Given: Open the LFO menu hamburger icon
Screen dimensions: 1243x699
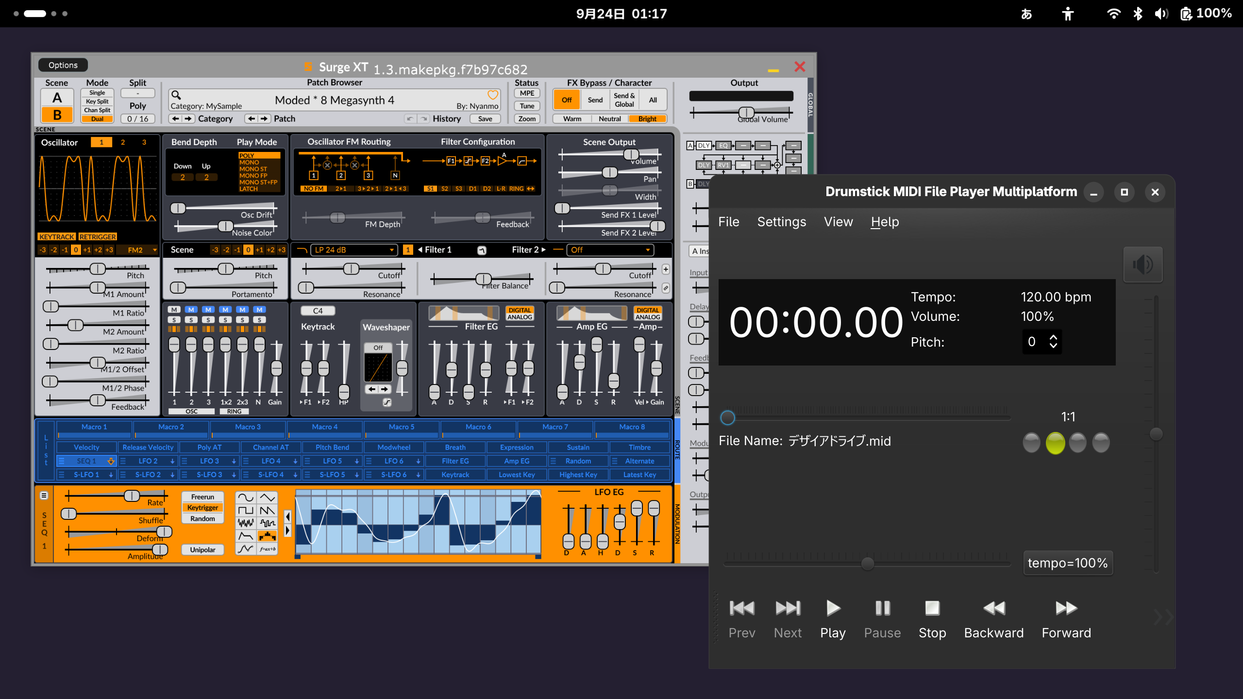Looking at the screenshot, I should (44, 496).
